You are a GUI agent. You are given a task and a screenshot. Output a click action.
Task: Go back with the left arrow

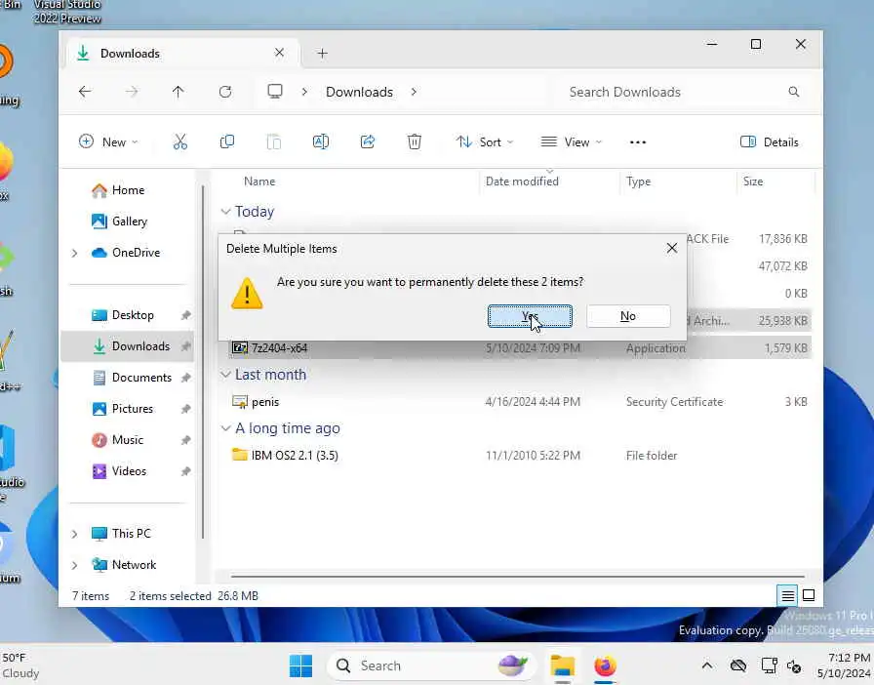point(85,92)
